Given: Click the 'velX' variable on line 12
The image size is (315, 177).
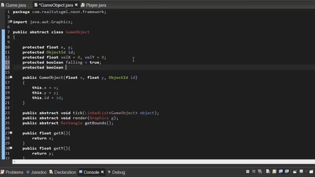Looking at the screenshot, I should 65,58.
